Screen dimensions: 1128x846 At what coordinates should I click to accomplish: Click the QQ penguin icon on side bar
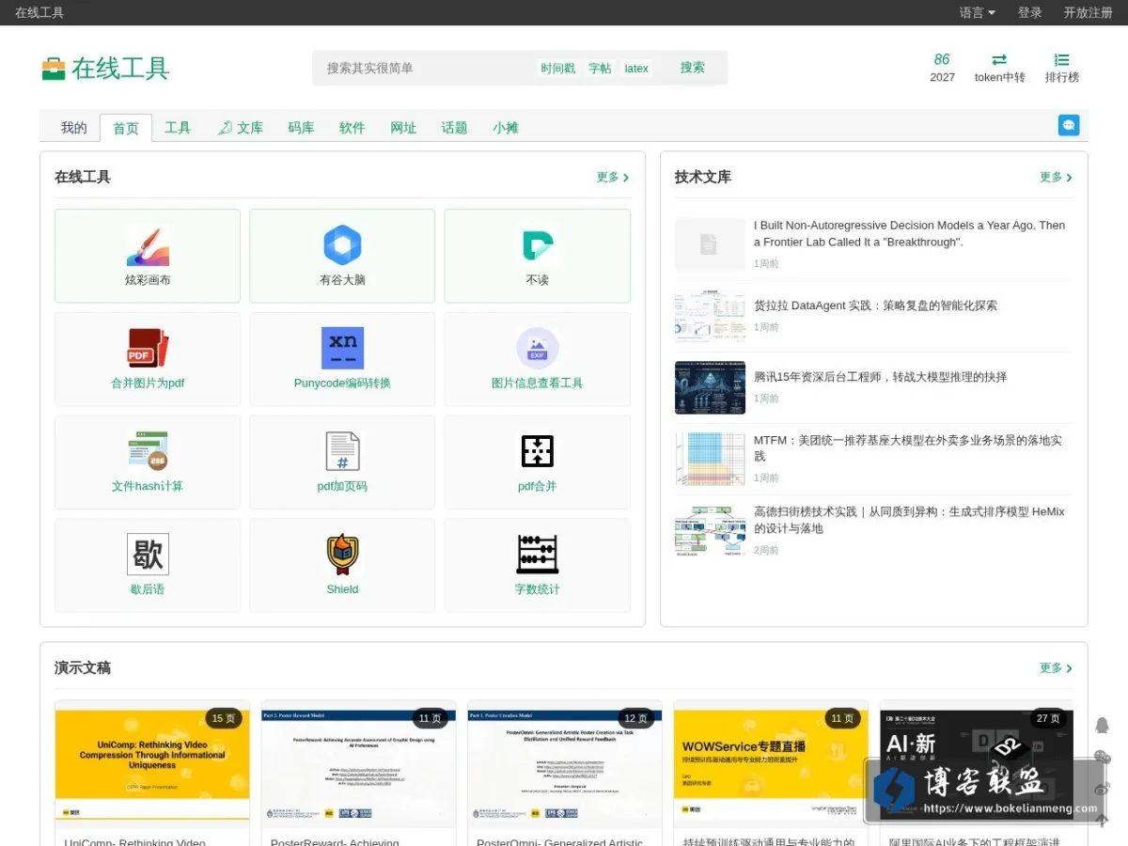(1103, 725)
